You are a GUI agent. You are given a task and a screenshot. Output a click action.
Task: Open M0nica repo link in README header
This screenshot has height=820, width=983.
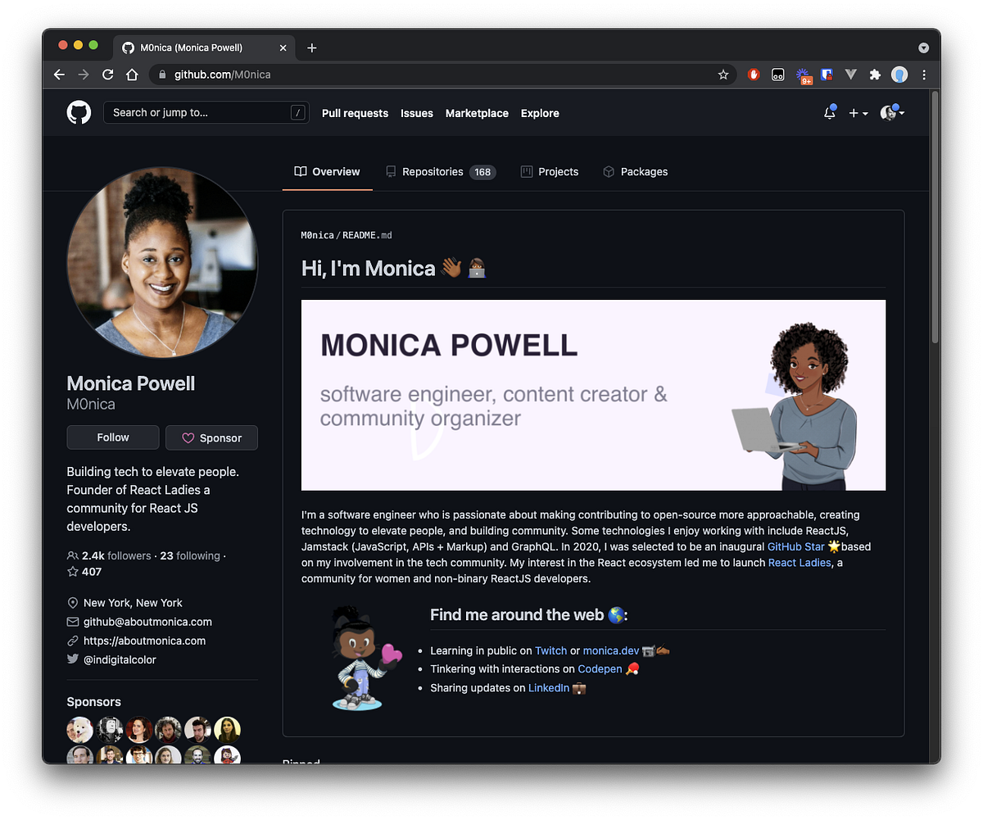(x=318, y=235)
